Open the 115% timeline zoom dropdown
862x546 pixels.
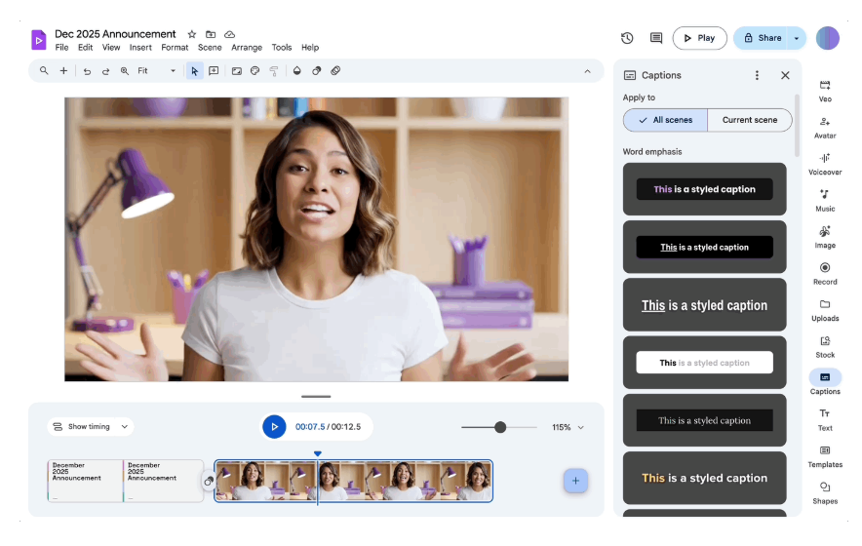[x=568, y=427]
